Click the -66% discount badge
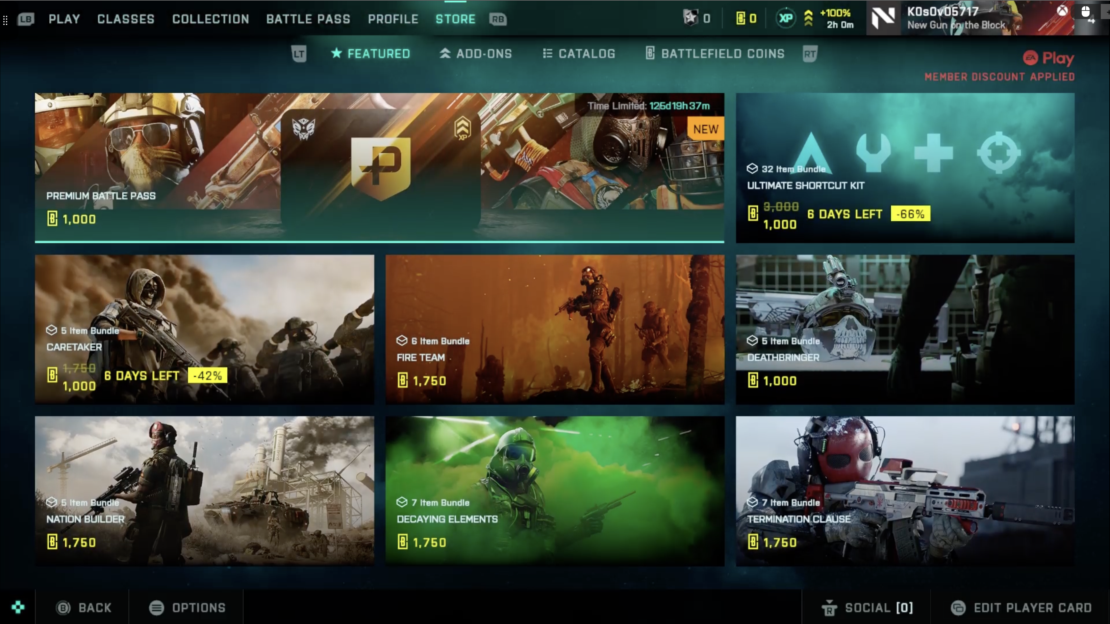Screen dimensions: 1110x624 click(x=910, y=214)
